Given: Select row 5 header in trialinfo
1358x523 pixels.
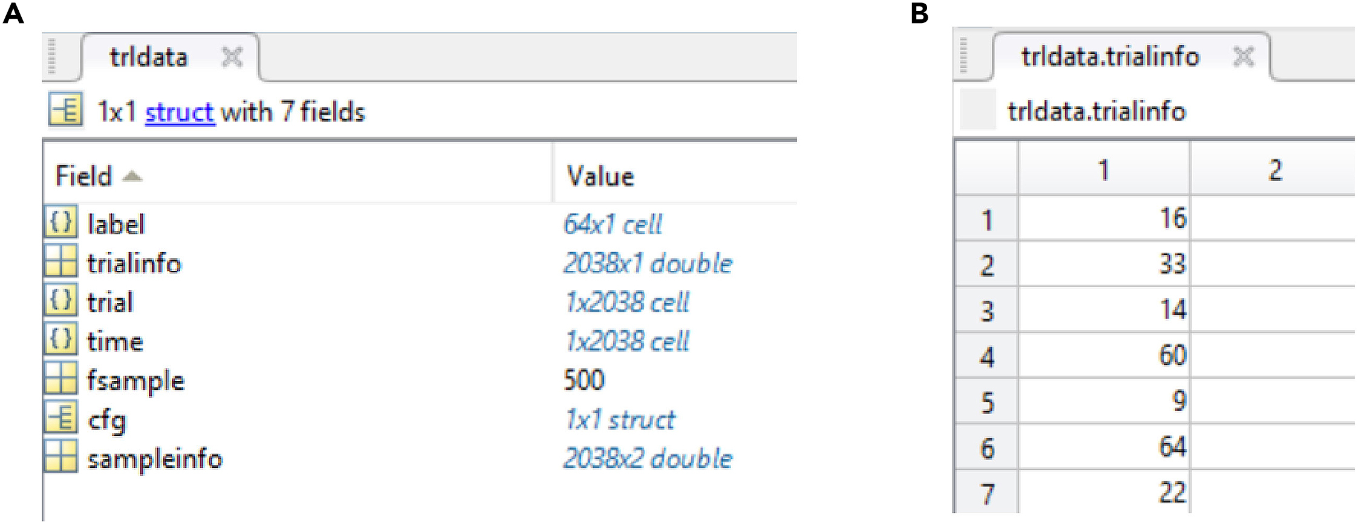Looking at the screenshot, I should pyautogui.click(x=986, y=401).
